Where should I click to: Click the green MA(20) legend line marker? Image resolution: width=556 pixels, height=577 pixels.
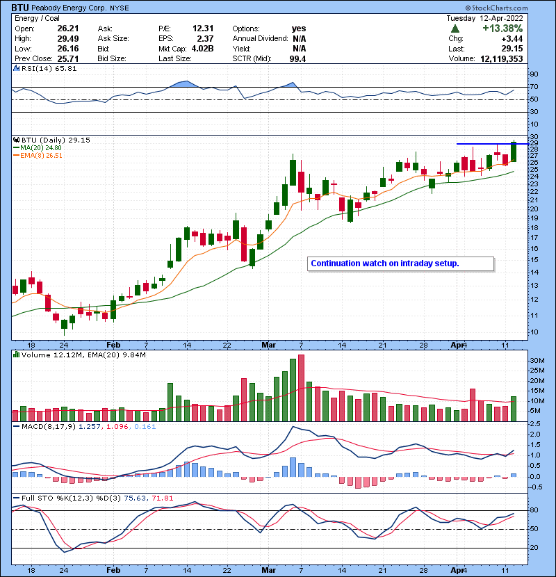point(16,148)
